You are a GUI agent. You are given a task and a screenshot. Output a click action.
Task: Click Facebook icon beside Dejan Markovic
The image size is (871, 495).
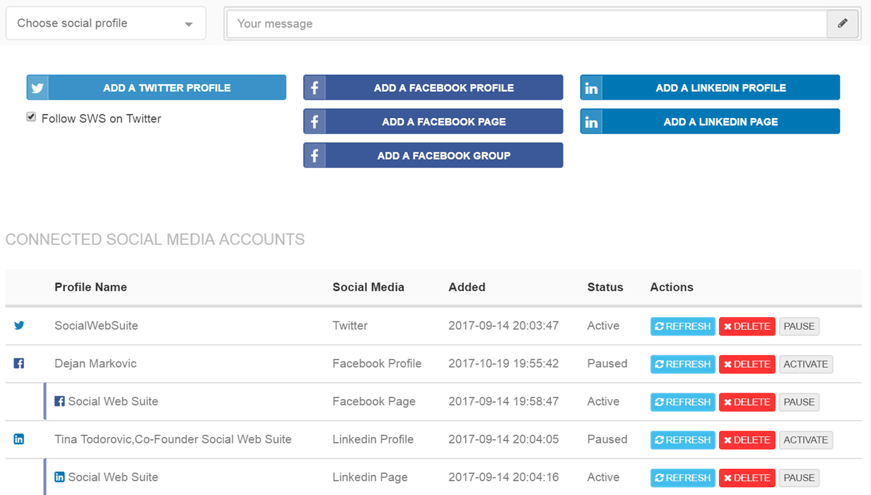coord(19,364)
